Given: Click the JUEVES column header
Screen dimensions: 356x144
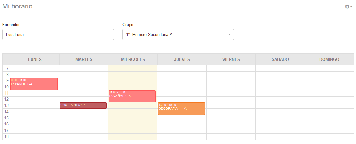Looking at the screenshot, I should [182, 59].
